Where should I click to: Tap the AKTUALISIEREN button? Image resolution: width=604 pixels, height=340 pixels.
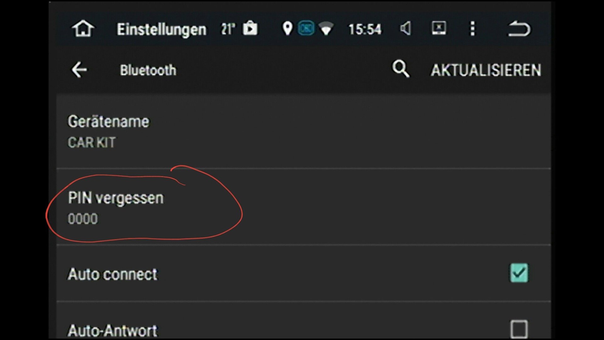(x=486, y=70)
